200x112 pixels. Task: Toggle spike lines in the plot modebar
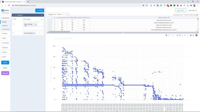point(188,35)
